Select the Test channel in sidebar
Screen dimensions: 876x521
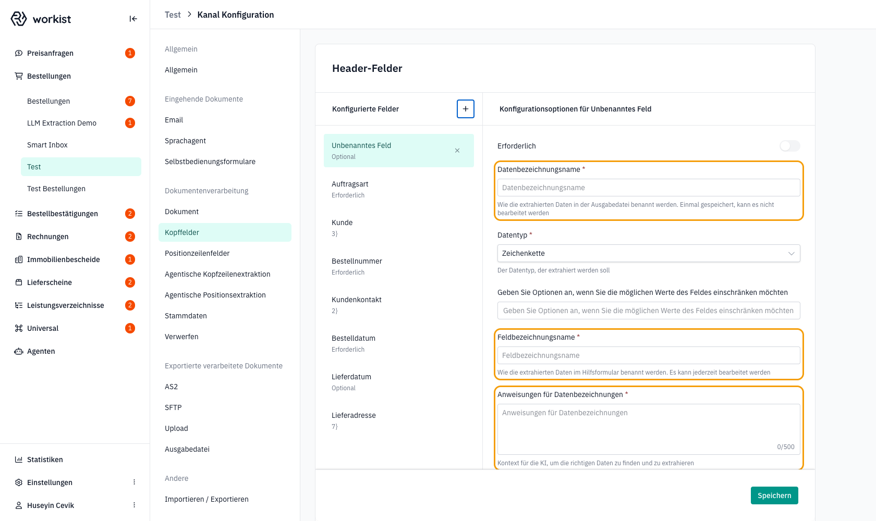pos(81,167)
